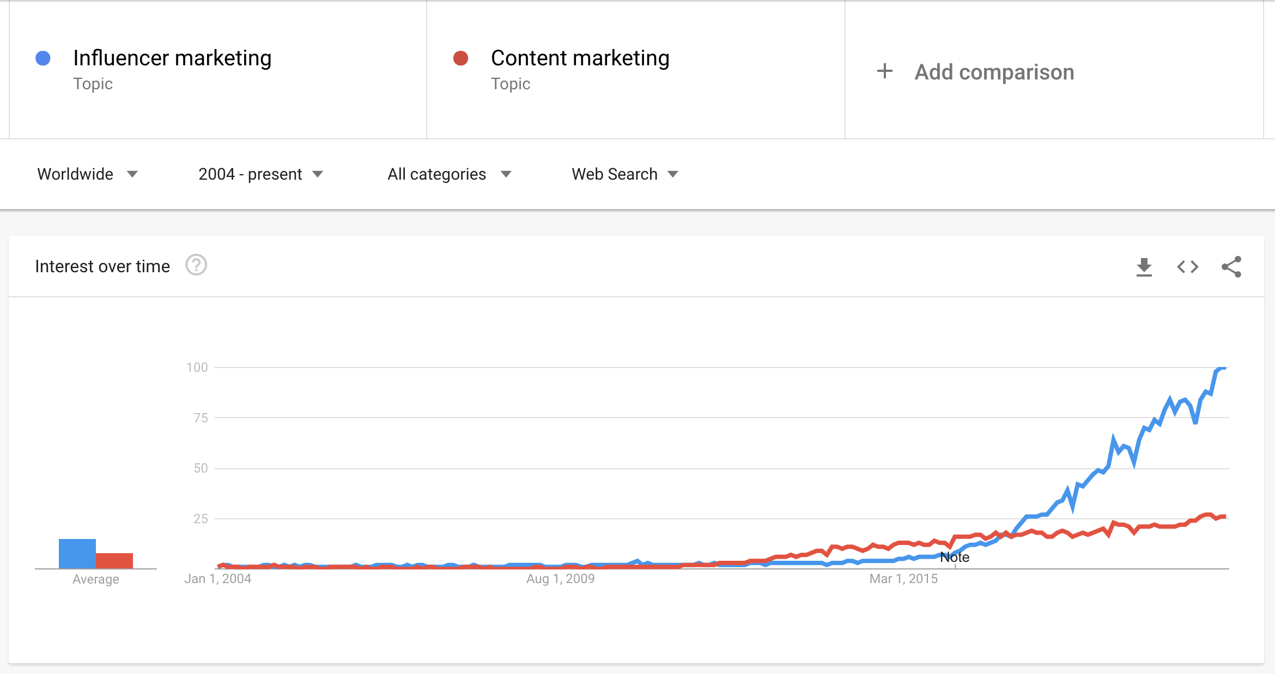The image size is (1275, 674).
Task: Open help for Interest over time
Action: click(196, 266)
